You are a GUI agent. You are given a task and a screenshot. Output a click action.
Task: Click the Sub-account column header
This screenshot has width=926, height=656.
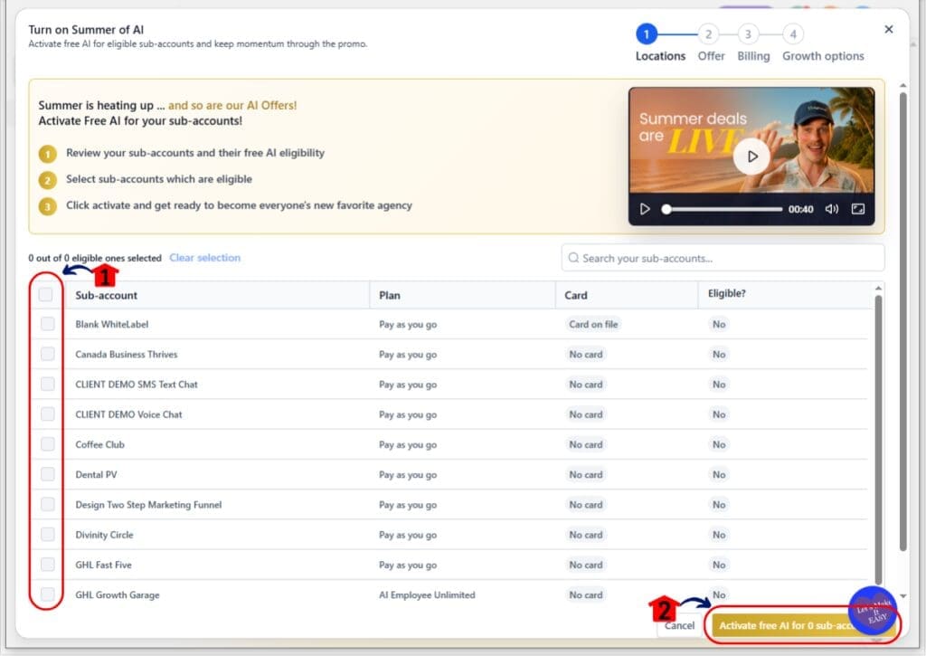point(107,296)
